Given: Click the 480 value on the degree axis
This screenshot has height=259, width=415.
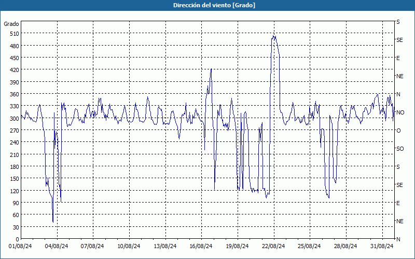Looking at the screenshot, I should pyautogui.click(x=15, y=46).
